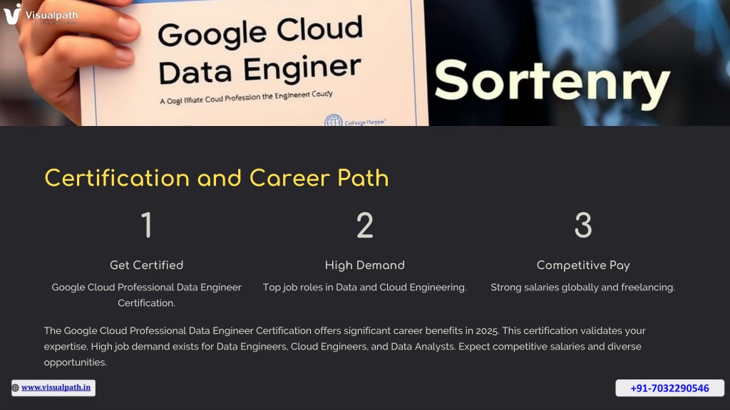The width and height of the screenshot is (730, 410).
Task: Click the Visualpath logo icon
Action: (12, 14)
